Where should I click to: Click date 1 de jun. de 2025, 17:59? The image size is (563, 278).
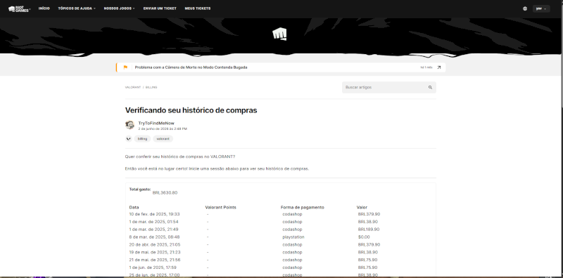point(153,267)
